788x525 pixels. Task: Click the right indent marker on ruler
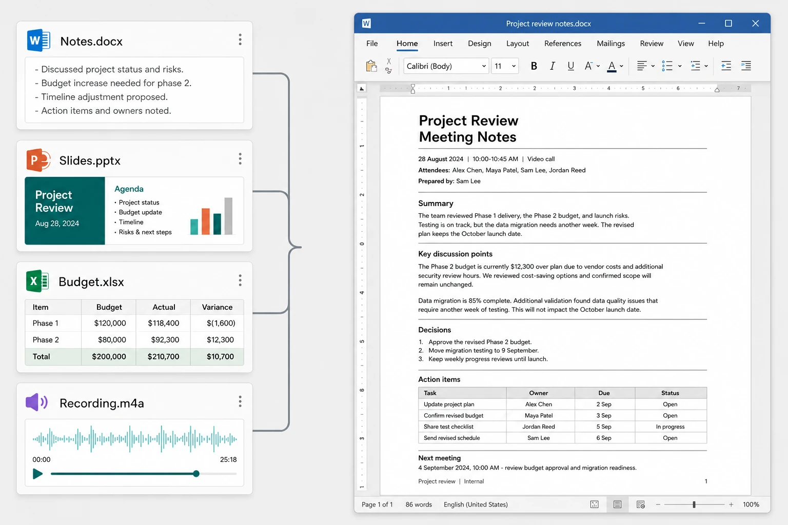(717, 90)
